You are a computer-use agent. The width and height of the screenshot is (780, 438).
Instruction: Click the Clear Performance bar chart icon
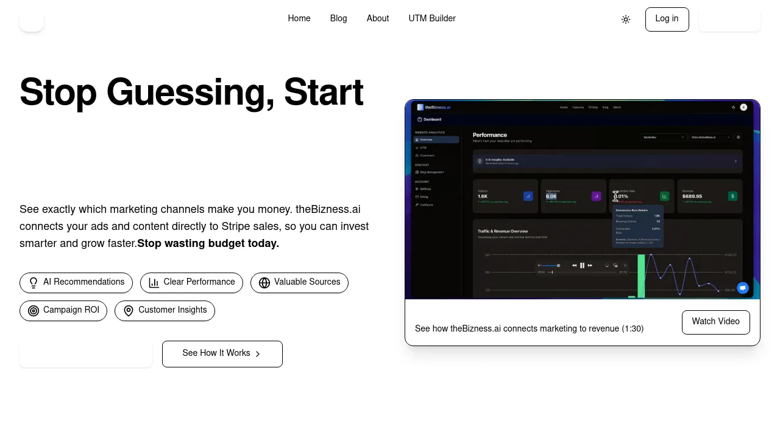click(154, 283)
